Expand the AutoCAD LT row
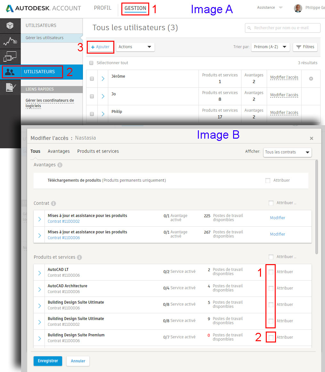325x372 pixels. pos(39,273)
